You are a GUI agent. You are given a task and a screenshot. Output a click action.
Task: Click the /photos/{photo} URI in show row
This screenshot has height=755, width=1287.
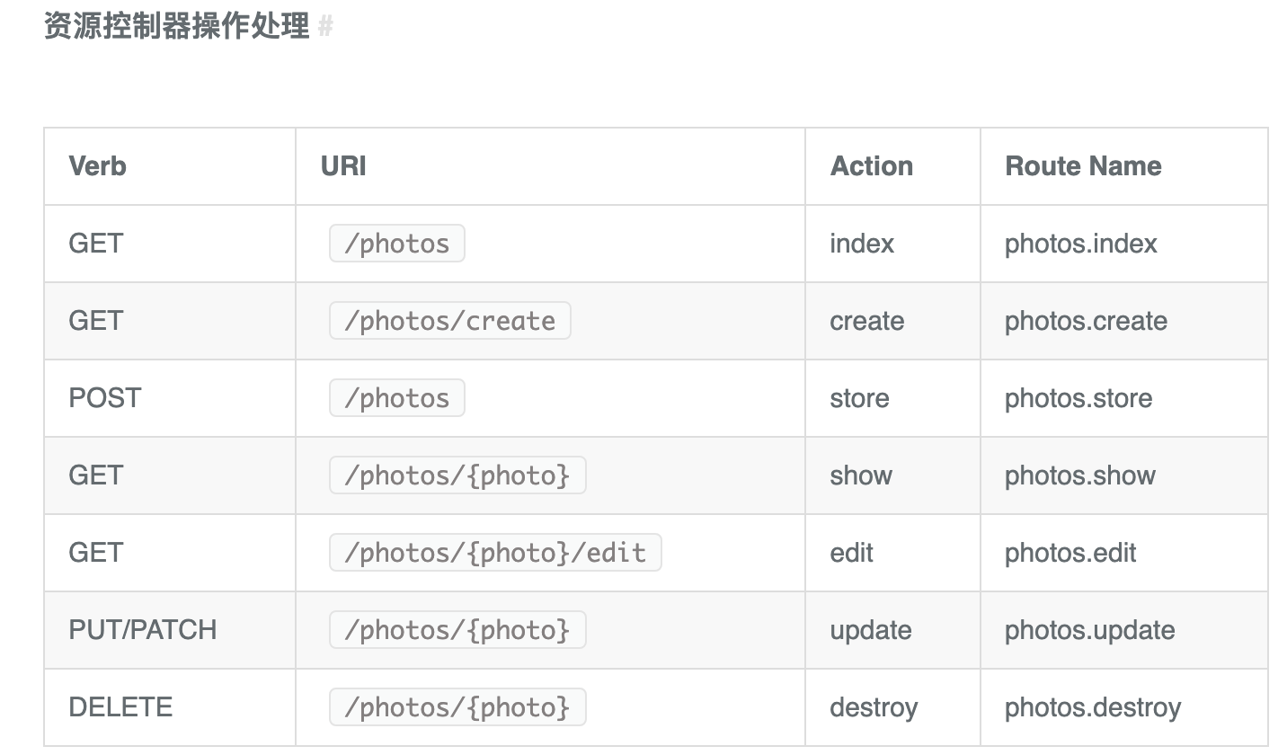click(x=457, y=475)
